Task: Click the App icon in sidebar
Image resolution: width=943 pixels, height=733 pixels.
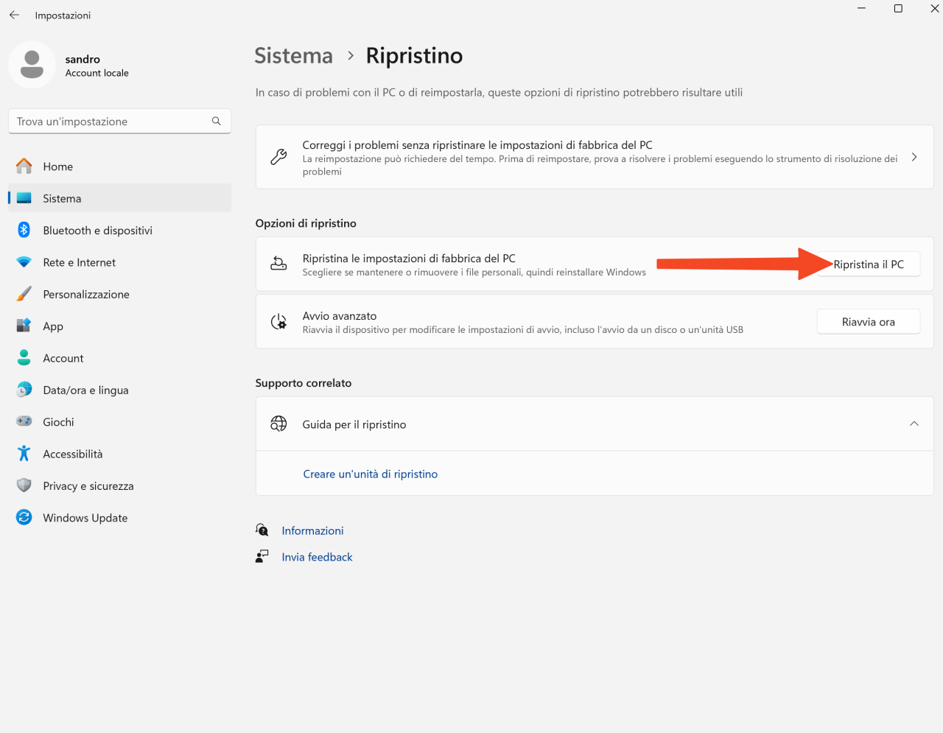Action: (x=24, y=326)
